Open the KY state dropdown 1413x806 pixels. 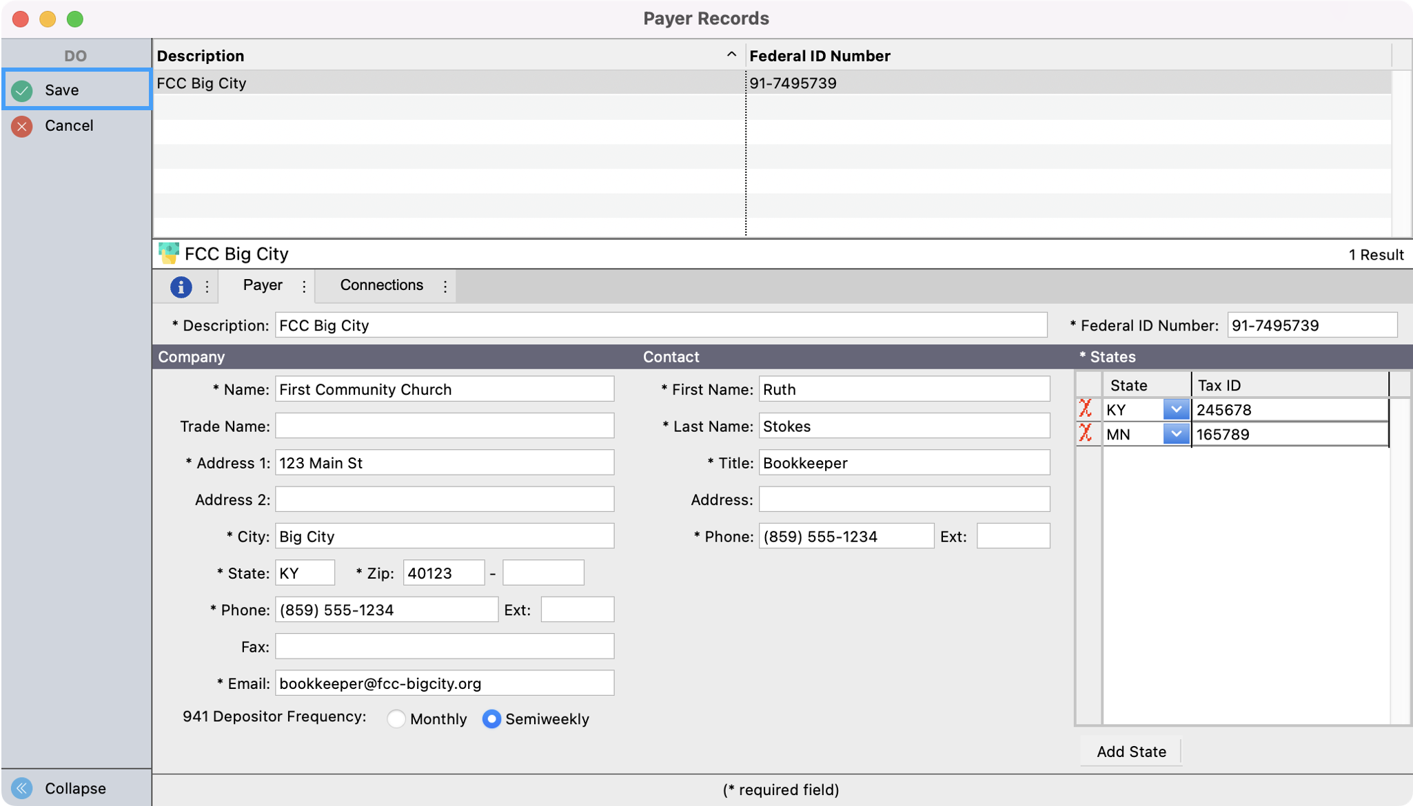[1175, 409]
